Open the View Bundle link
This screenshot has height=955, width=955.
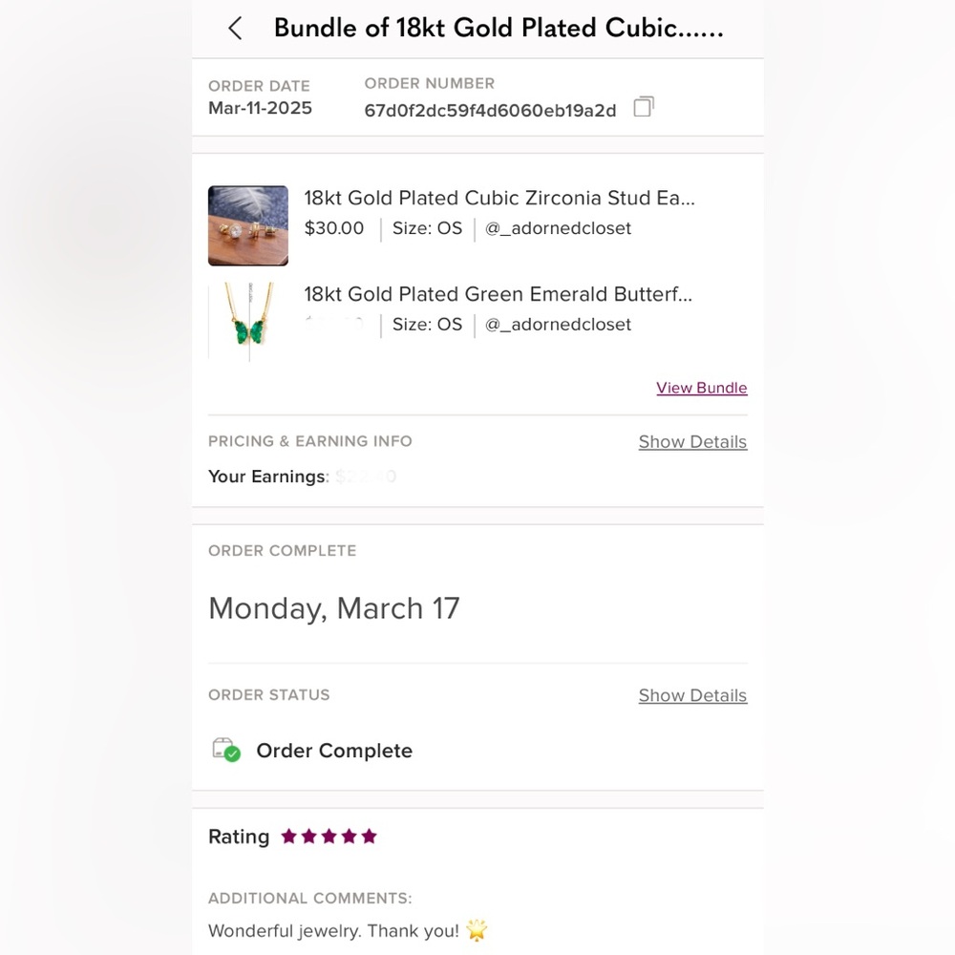click(x=701, y=388)
